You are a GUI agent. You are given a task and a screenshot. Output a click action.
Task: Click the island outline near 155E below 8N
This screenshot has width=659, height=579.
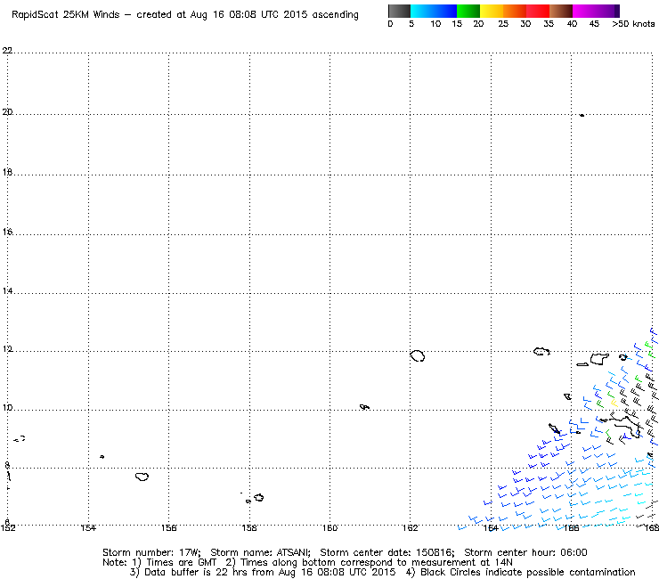[142, 477]
